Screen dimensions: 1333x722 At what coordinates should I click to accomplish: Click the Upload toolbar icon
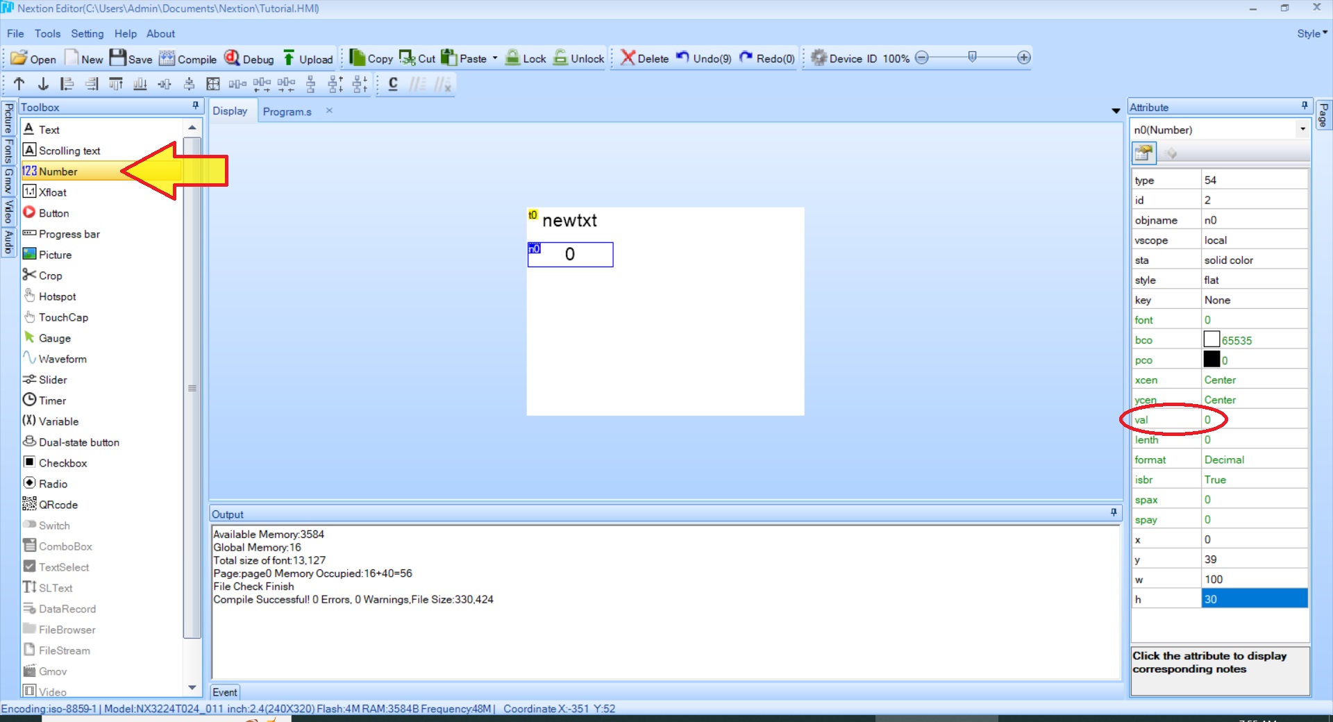pos(308,58)
